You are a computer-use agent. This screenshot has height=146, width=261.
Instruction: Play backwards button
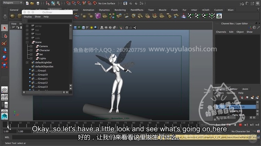(x=235, y=125)
